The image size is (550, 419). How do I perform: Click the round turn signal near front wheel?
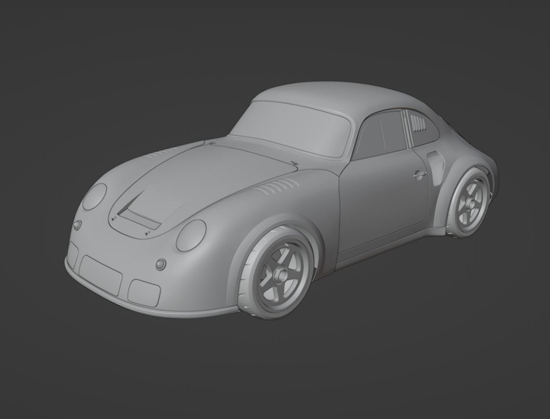pyautogui.click(x=161, y=265)
